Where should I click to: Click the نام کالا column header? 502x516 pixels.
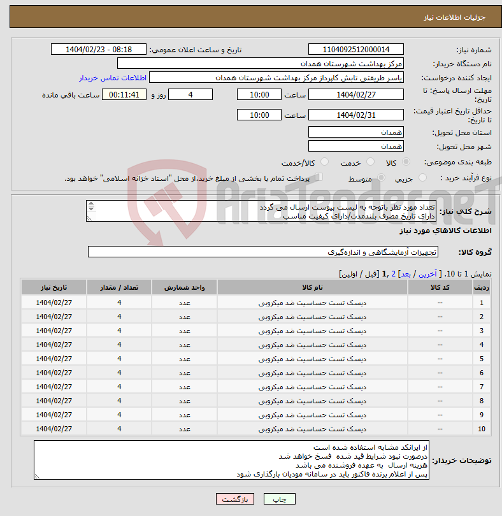click(312, 287)
